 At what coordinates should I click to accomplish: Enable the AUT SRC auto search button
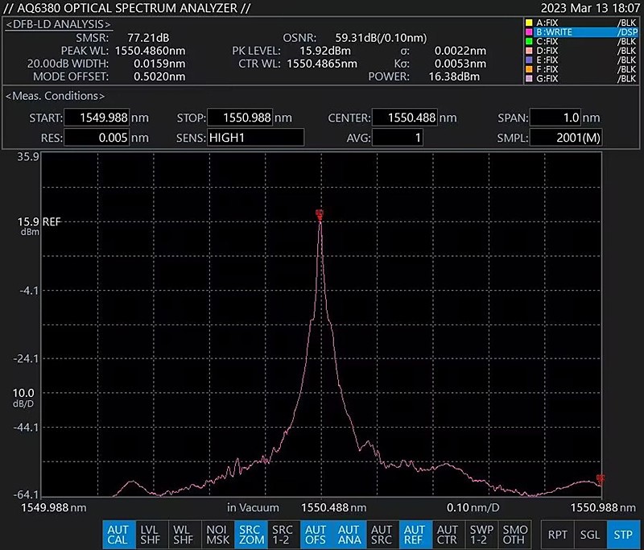pos(381,534)
